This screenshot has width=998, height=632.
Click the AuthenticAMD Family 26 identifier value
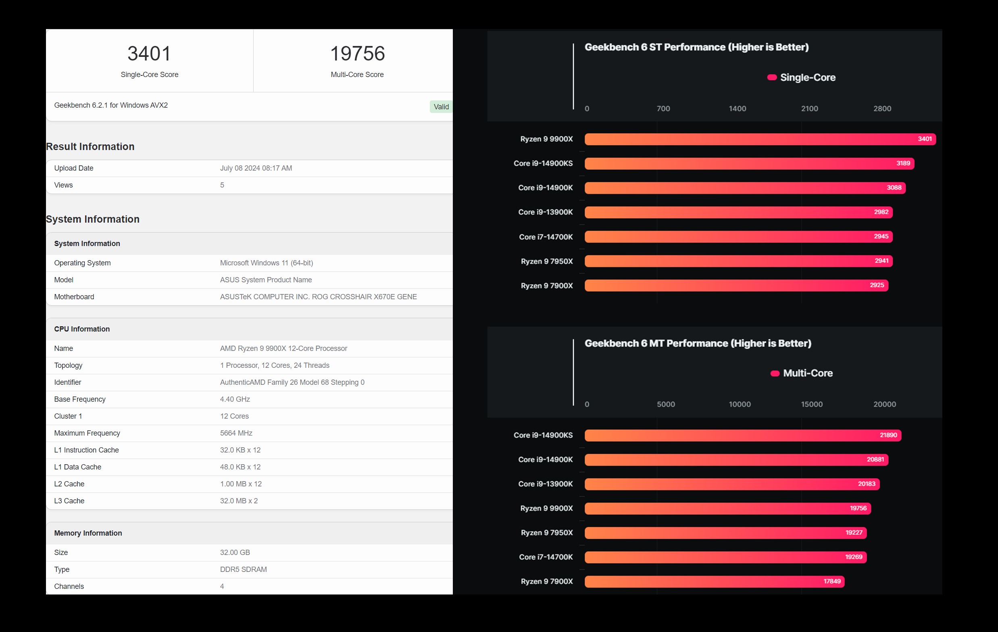(292, 382)
